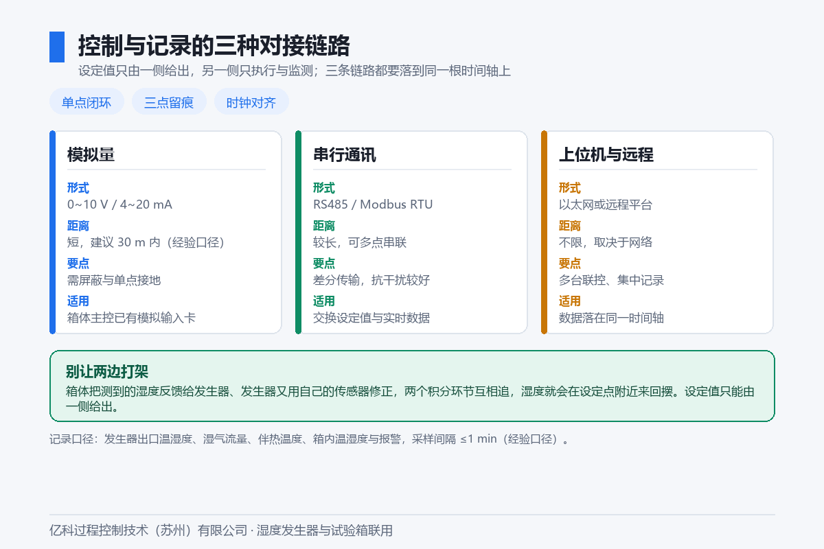Click the text 较长，可多点串联
Screen dimensions: 824x549
(x=360, y=242)
